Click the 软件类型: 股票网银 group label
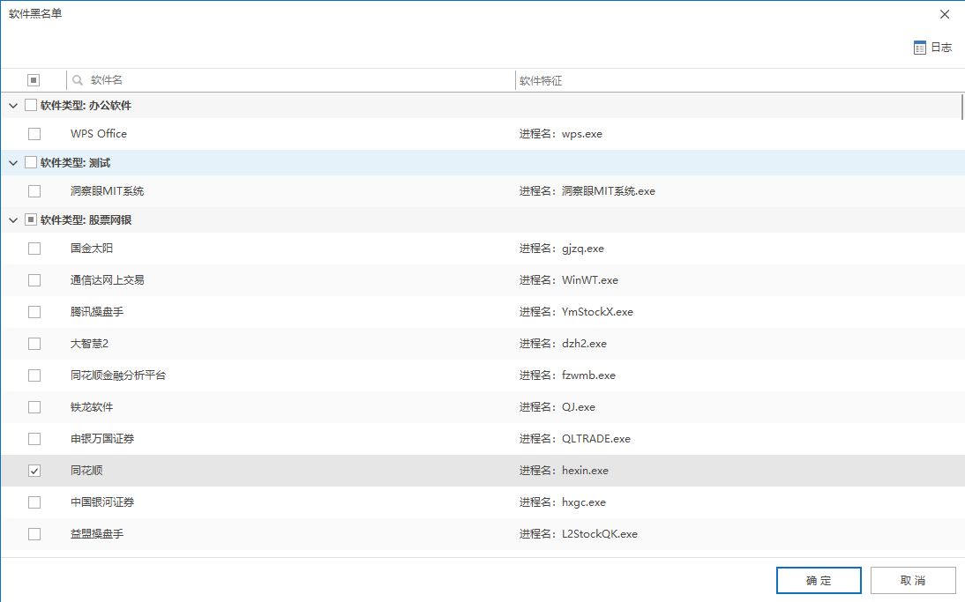965x602 pixels. tap(86, 219)
